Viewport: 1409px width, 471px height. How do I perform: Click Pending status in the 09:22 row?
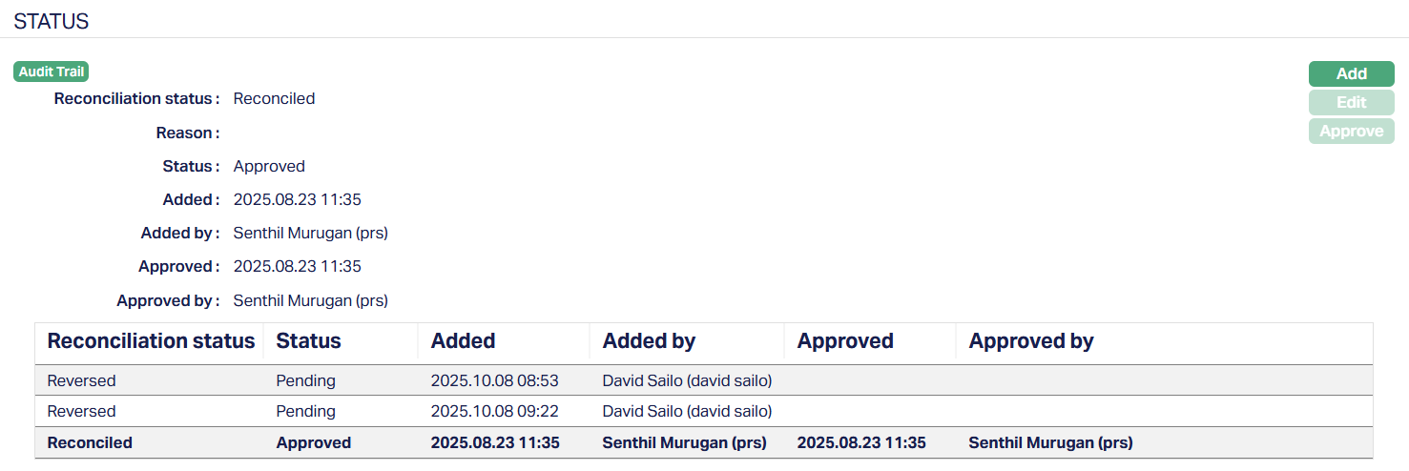(x=306, y=412)
